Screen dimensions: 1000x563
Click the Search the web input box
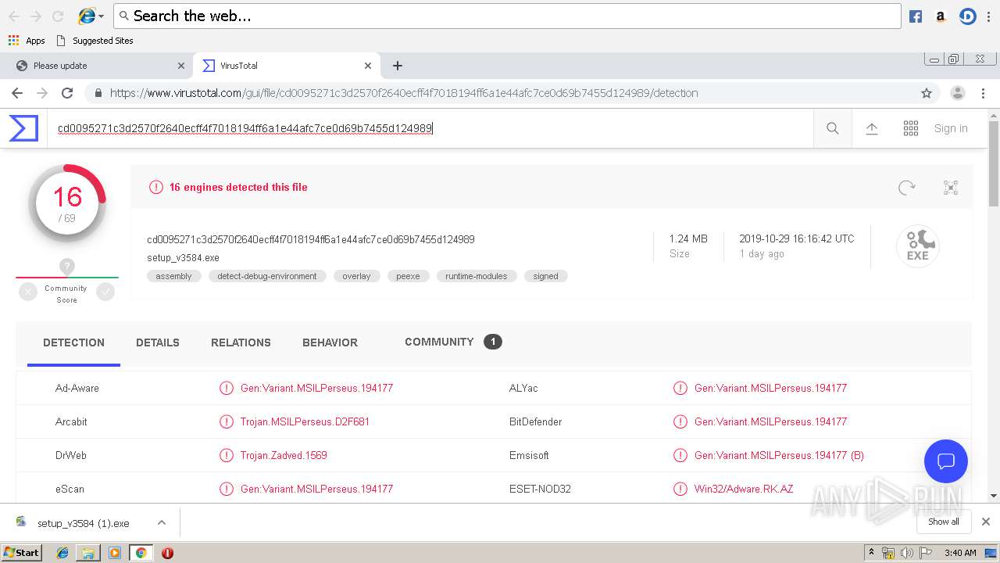coord(507,16)
